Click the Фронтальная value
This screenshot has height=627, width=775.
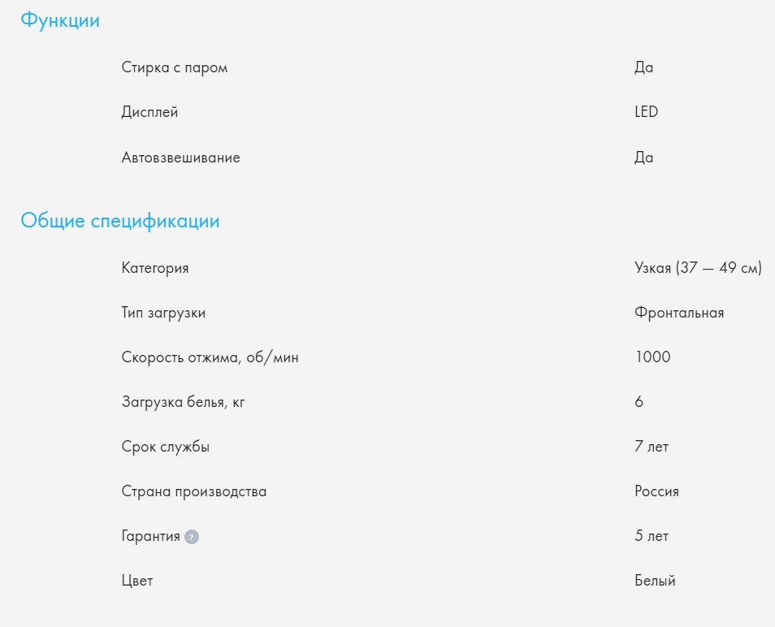coord(679,313)
